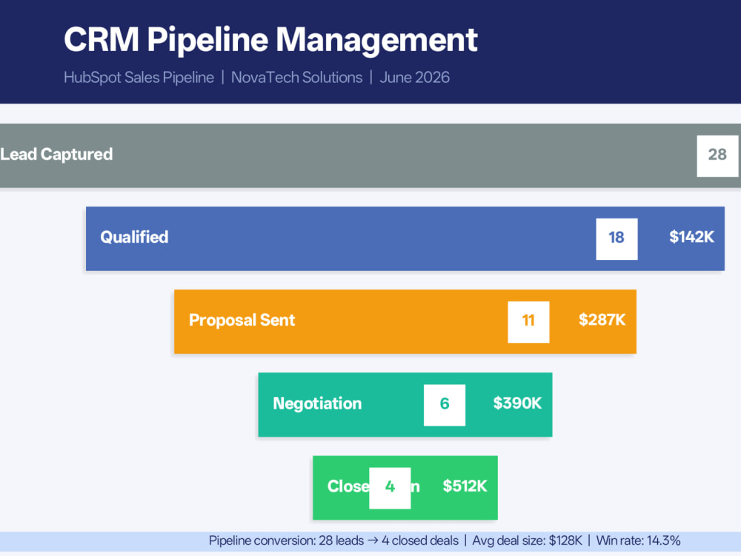Click the 6 count box in Negotiation
Viewport: 741px width, 556px height.
click(444, 405)
